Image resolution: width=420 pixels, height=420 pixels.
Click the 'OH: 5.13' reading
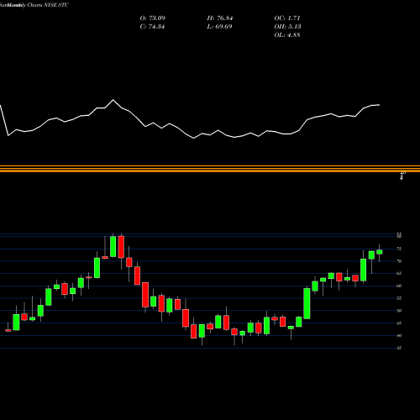pyautogui.click(x=287, y=27)
